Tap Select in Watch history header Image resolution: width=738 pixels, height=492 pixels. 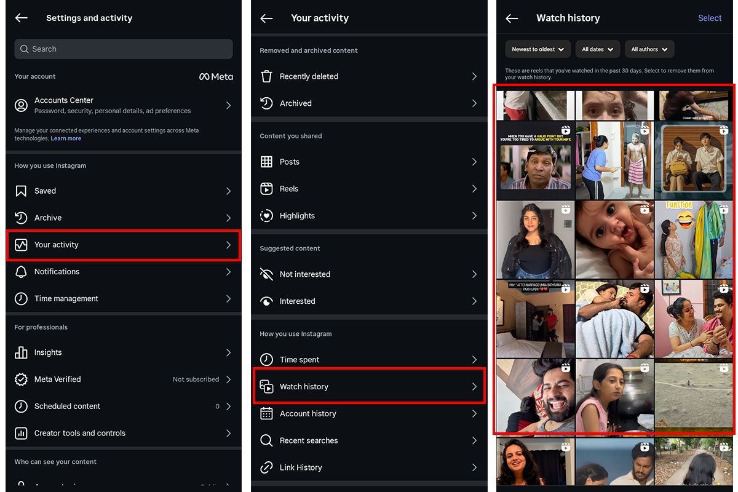click(710, 18)
